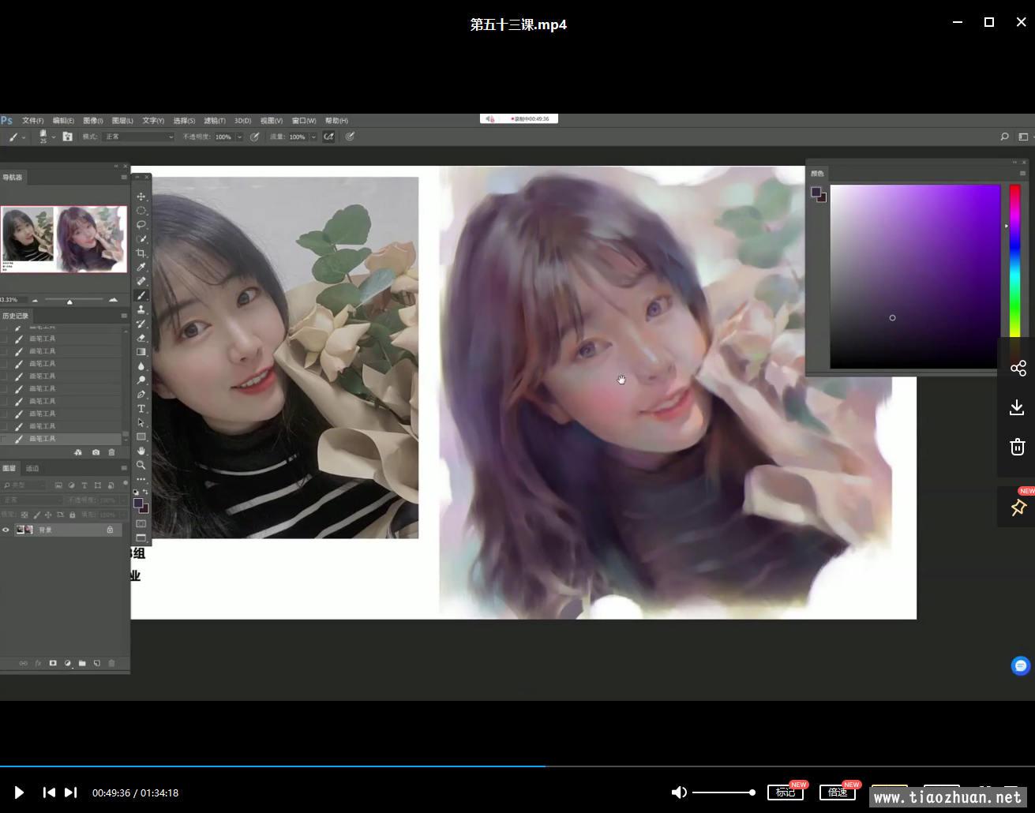Click download icon on video player sidebar

[x=1017, y=407]
